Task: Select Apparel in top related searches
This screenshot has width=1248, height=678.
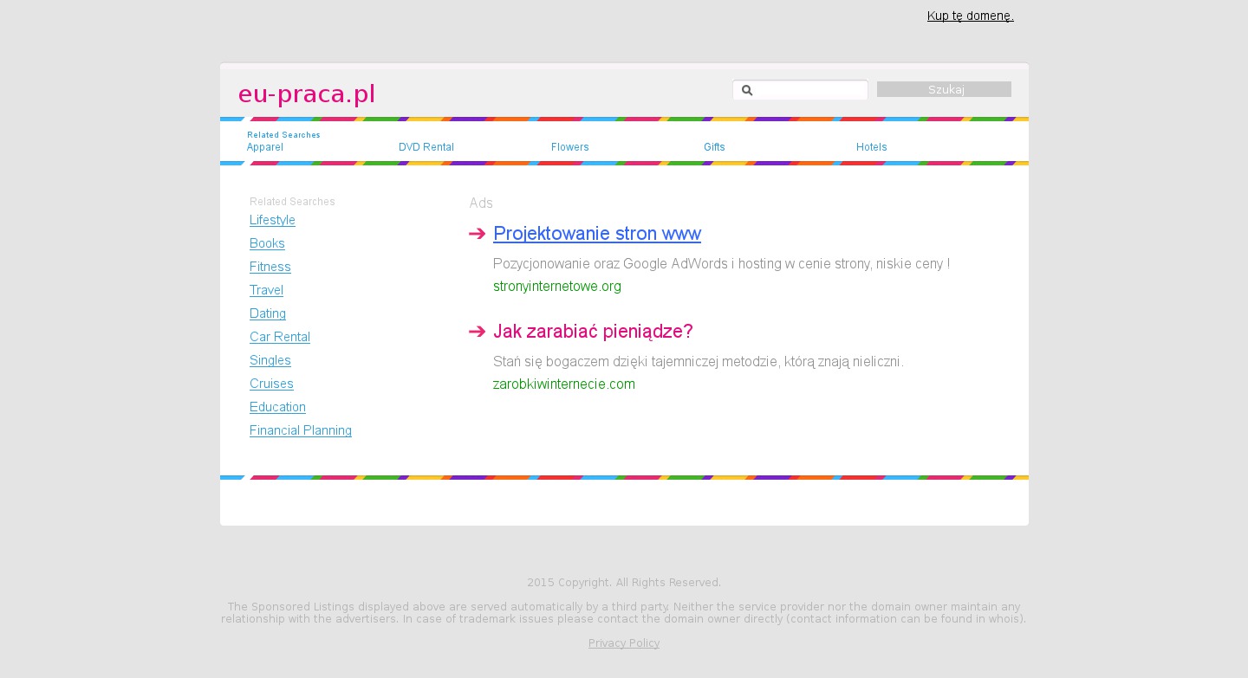Action: pyautogui.click(x=264, y=147)
